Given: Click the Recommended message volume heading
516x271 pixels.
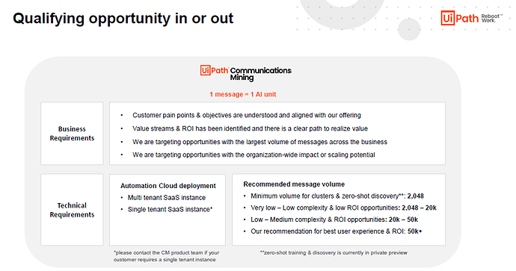Looking at the screenshot, I should [294, 184].
